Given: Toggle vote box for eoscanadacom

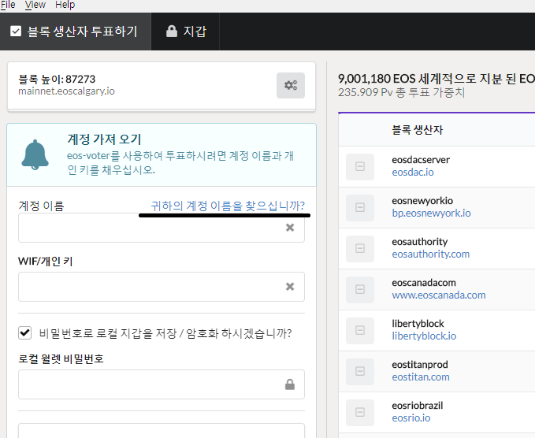Looking at the screenshot, I should point(360,289).
